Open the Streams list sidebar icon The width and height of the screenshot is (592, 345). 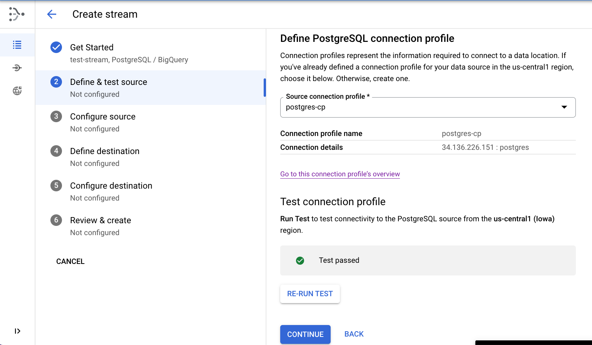click(x=17, y=45)
